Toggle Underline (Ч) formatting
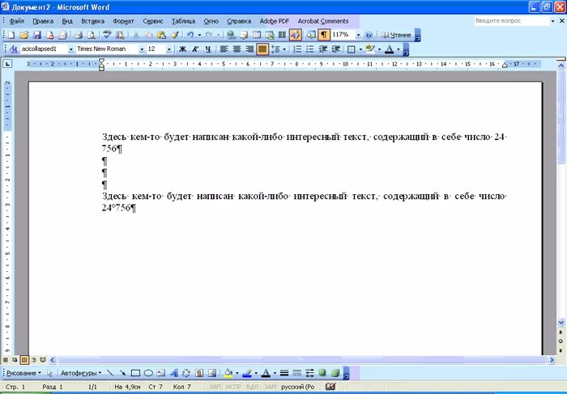The height and width of the screenshot is (394, 567). tap(208, 49)
